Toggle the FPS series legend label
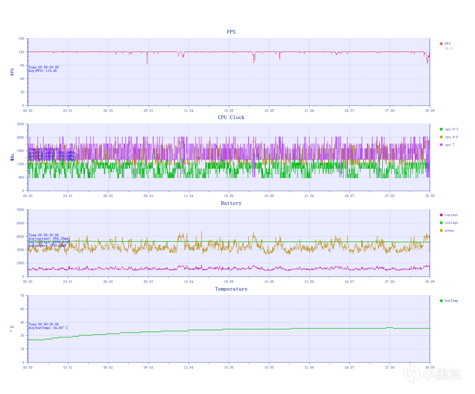 point(448,44)
